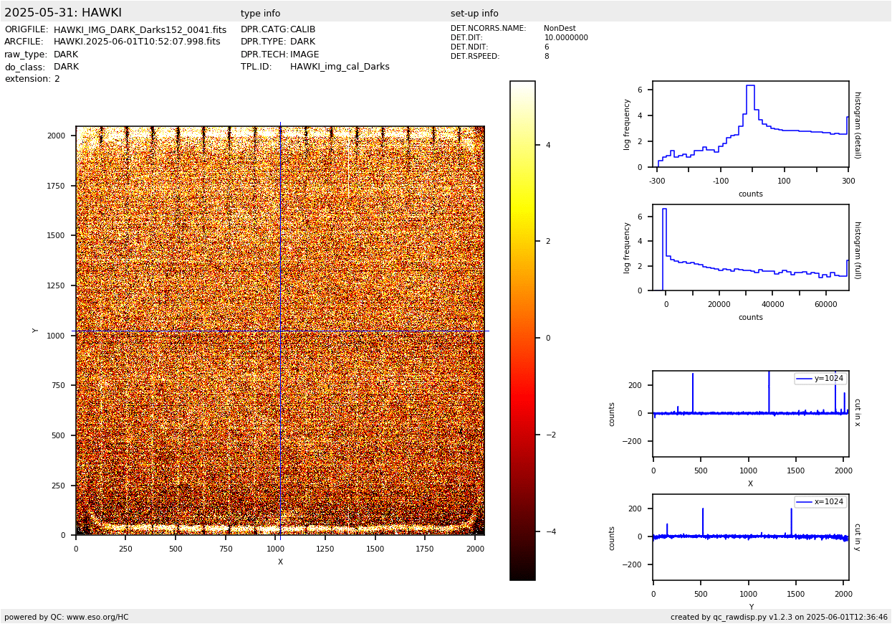Click the qc_rawdisp.py creation timestamp footer

(x=779, y=617)
